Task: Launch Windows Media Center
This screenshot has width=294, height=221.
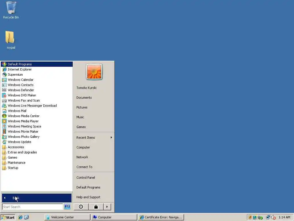Action: point(37,116)
